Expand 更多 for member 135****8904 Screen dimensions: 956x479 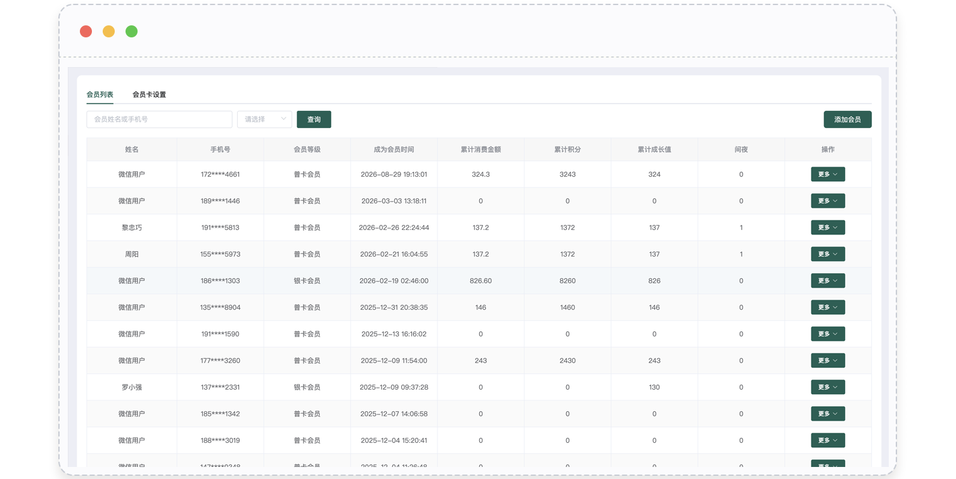828,307
